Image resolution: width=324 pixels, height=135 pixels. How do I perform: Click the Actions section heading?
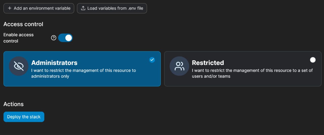tap(13, 104)
